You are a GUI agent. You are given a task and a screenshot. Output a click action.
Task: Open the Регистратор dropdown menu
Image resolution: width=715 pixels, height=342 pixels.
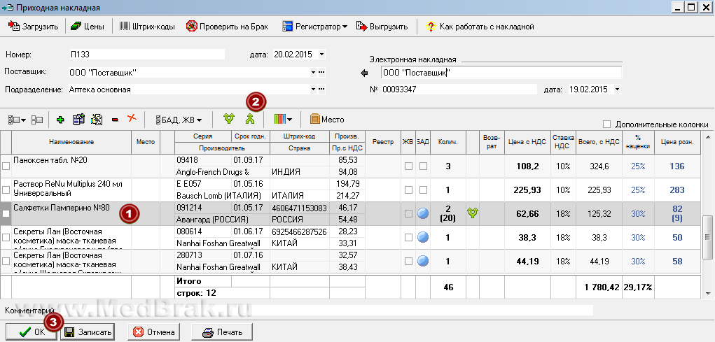[314, 27]
